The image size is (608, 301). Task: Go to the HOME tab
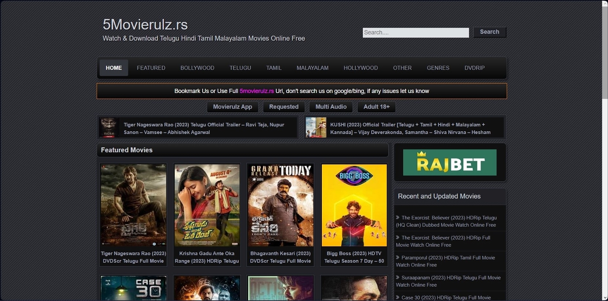pyautogui.click(x=114, y=68)
